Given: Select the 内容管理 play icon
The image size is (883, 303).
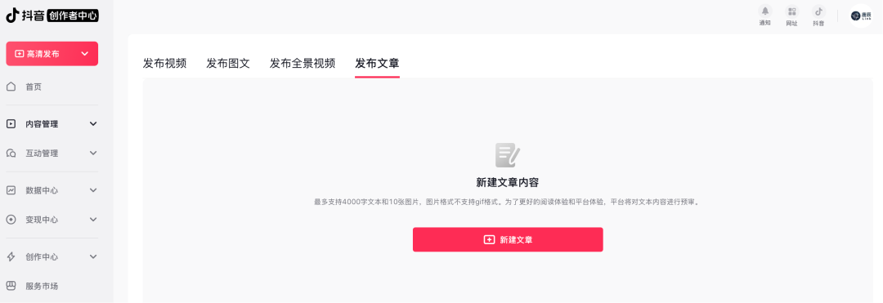Looking at the screenshot, I should [11, 123].
